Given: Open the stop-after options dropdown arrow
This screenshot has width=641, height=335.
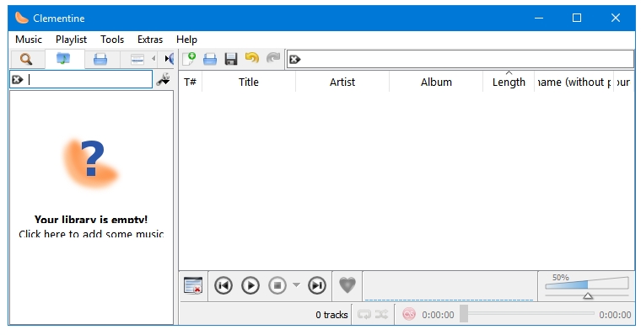Looking at the screenshot, I should 296,285.
